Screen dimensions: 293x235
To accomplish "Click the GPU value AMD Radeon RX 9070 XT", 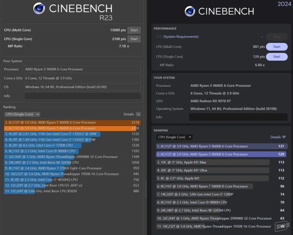I will 211,101.
